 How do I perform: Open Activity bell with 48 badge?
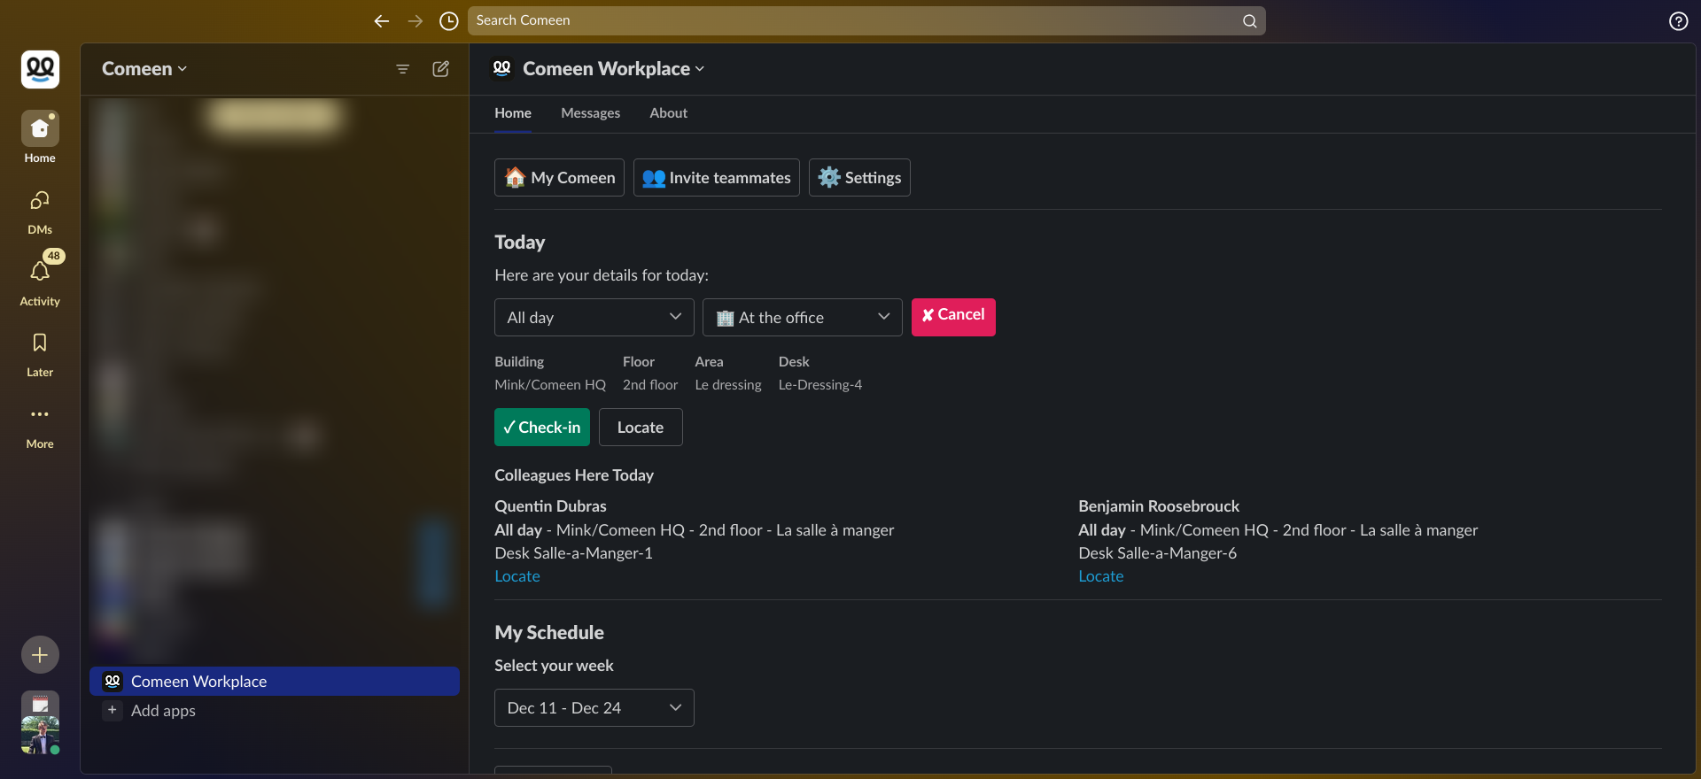40,280
